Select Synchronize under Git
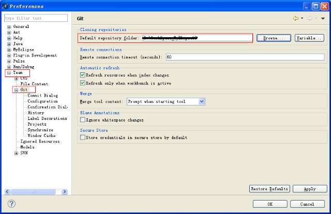 coord(40,130)
